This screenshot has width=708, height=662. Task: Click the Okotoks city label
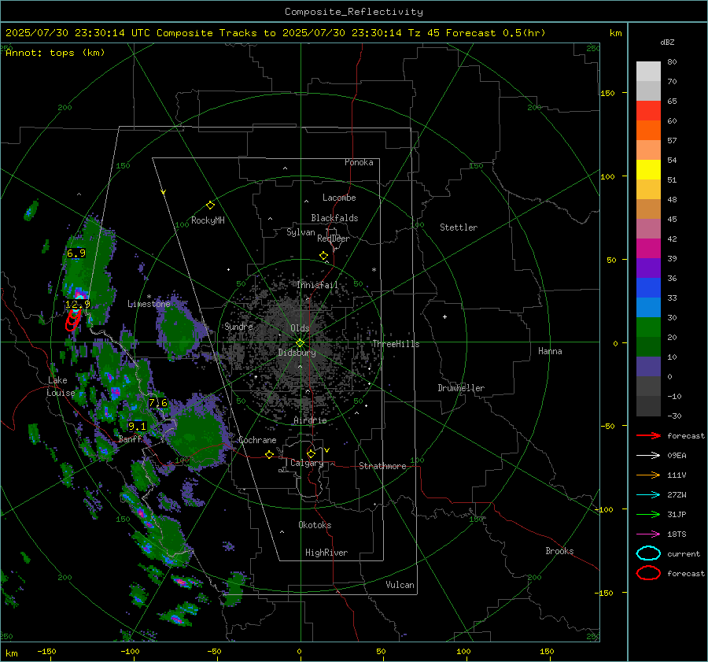pyautogui.click(x=315, y=525)
